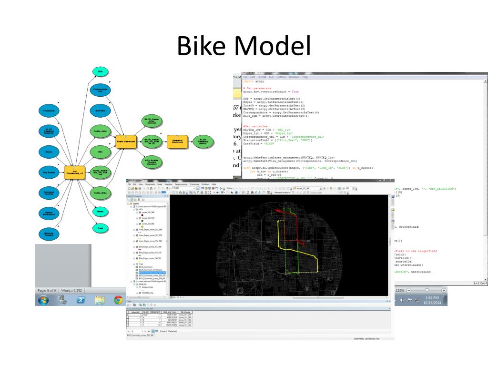The height and width of the screenshot is (366, 488).
Task: Toggle the Auto_Edges_zones_551_568 layer checkbox
Action: [137, 229]
